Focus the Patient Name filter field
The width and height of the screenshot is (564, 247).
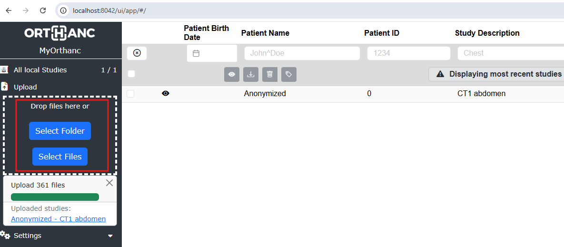pyautogui.click(x=302, y=53)
